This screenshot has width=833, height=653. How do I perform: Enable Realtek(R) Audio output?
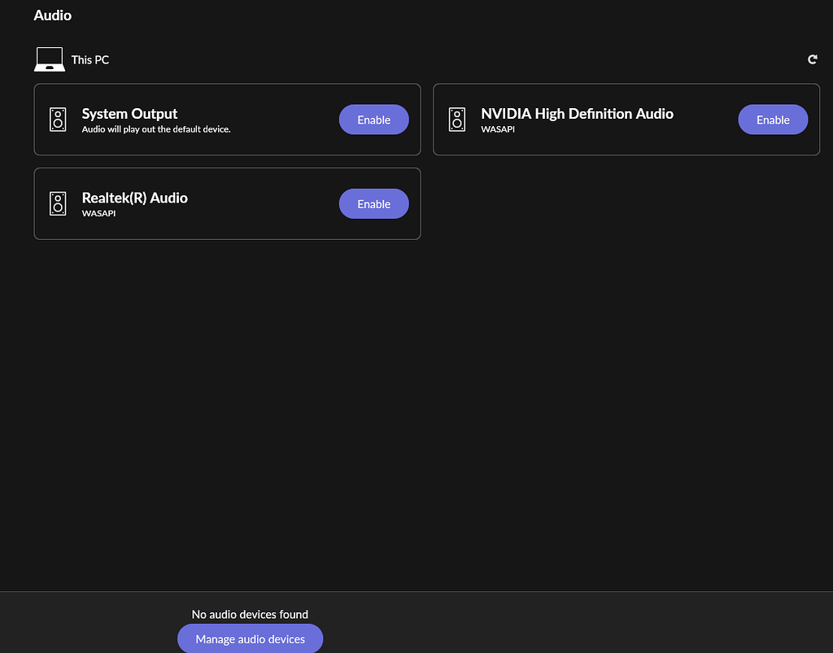(x=373, y=203)
